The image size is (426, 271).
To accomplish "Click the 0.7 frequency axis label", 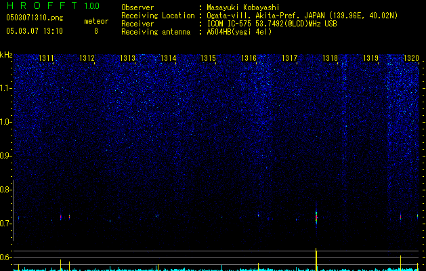I will (x=5, y=224).
